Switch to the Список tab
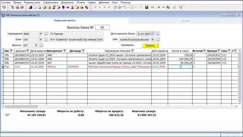The width and height of the screenshot is (243, 137). point(185,21)
